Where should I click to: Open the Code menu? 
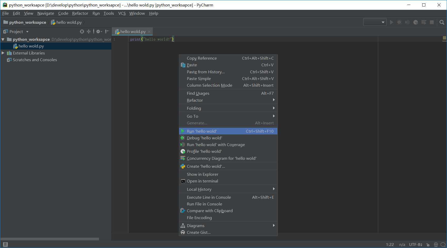pos(63,13)
